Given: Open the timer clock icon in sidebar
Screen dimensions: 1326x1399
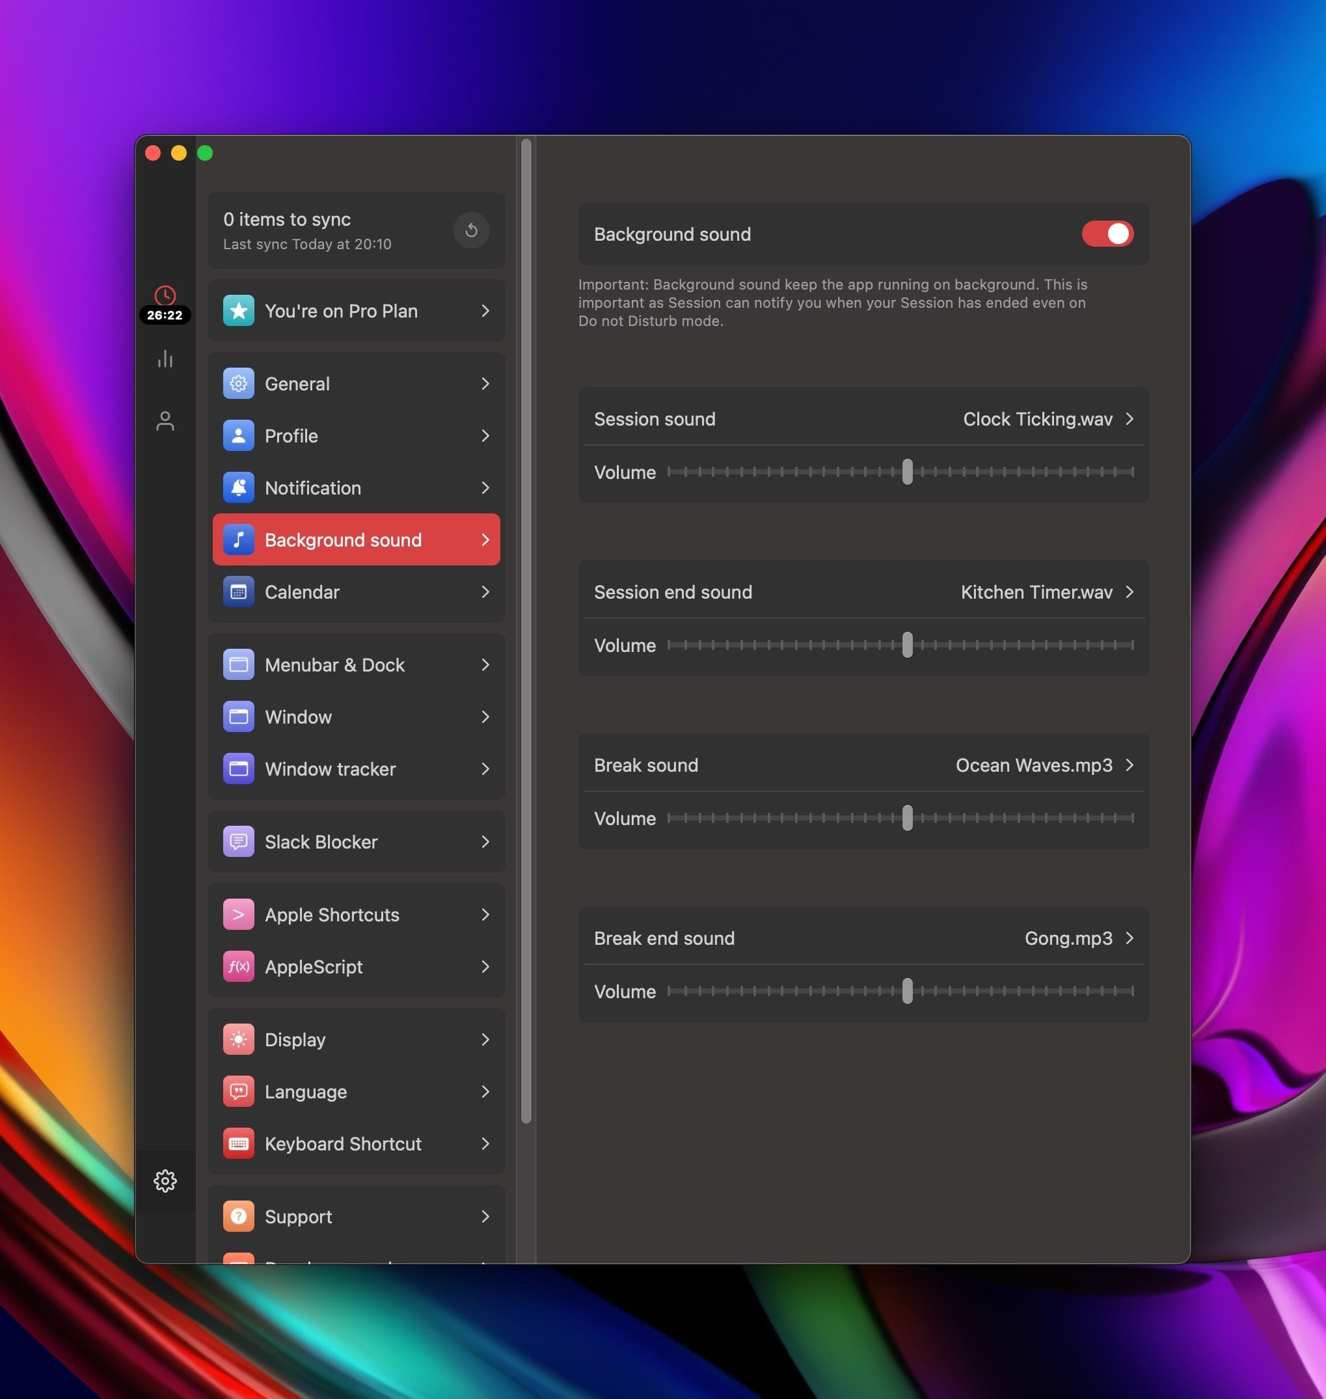Looking at the screenshot, I should click(165, 295).
